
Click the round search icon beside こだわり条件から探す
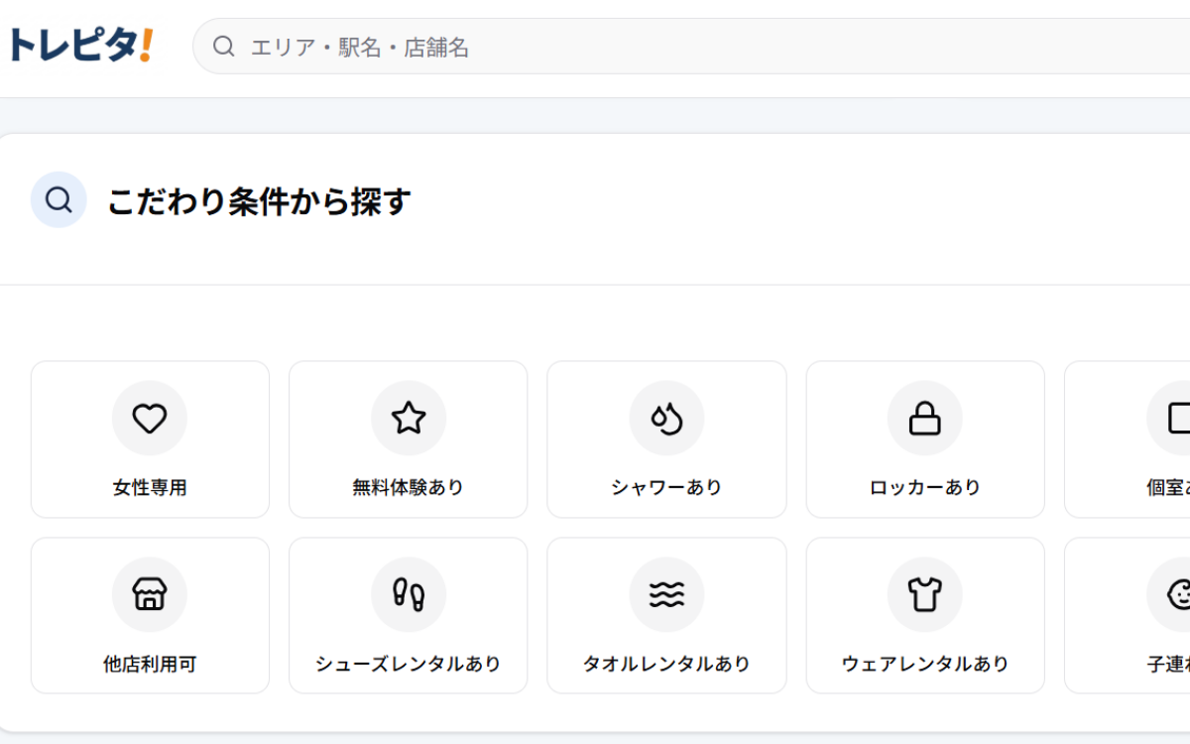click(x=59, y=200)
